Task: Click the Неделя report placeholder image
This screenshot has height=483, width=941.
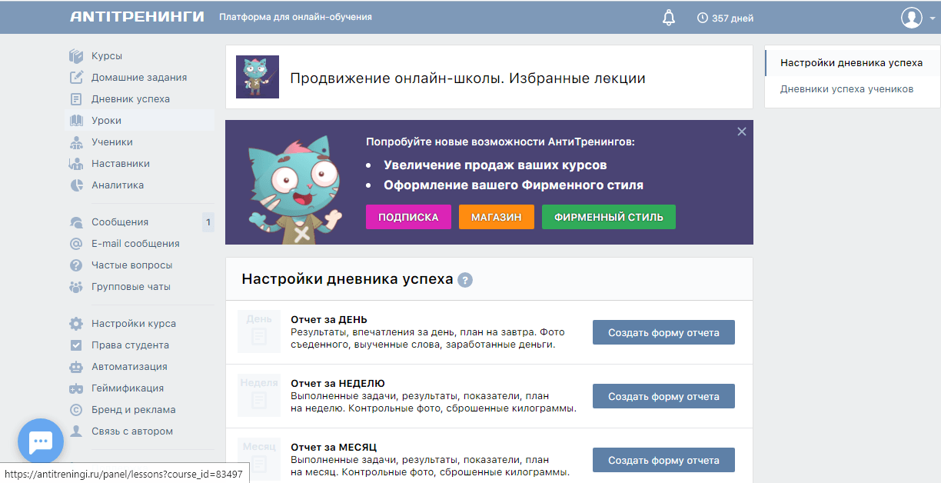Action: (259, 395)
